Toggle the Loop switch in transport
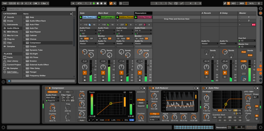Screen dimensions: 264x131 pyautogui.click(x=176, y=3)
